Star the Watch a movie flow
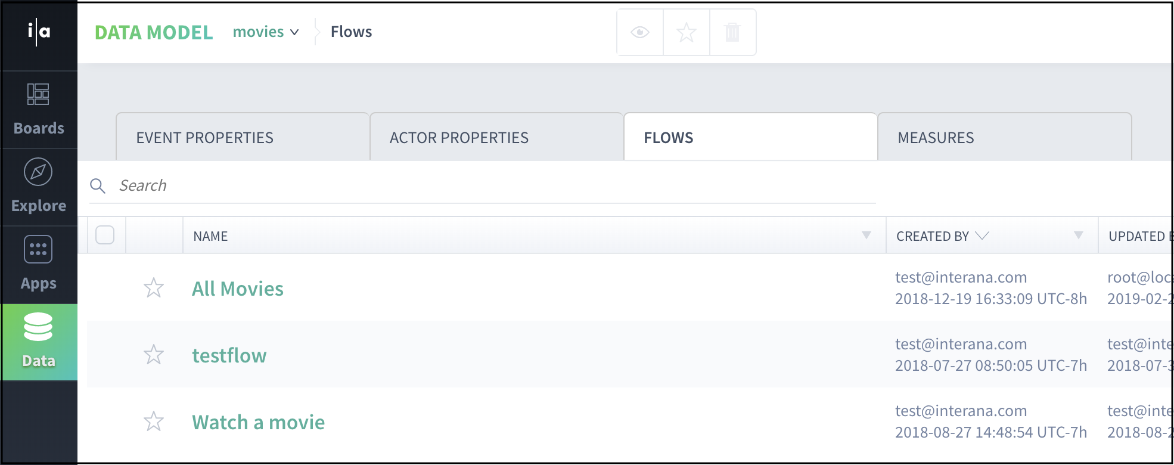This screenshot has width=1174, height=465. (x=154, y=421)
